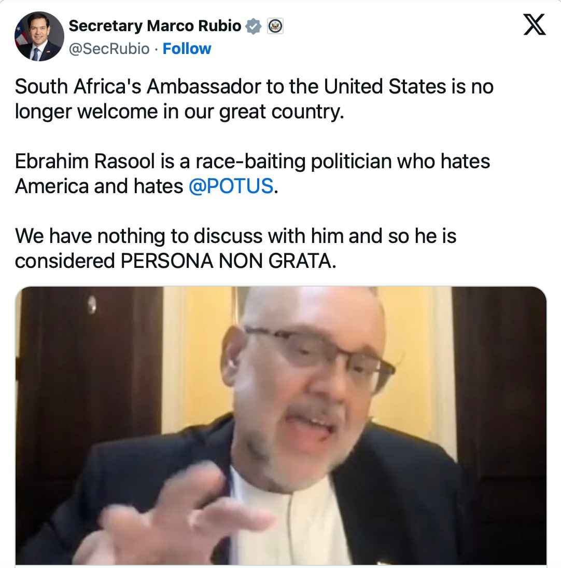Open Marco Rubio's profile avatar
Screen dimensions: 561x568
coord(39,36)
